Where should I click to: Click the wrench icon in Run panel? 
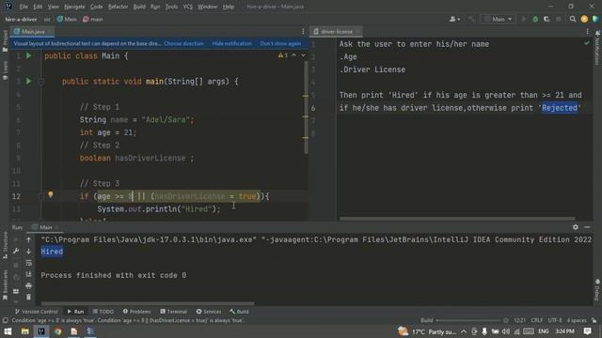tap(16, 252)
